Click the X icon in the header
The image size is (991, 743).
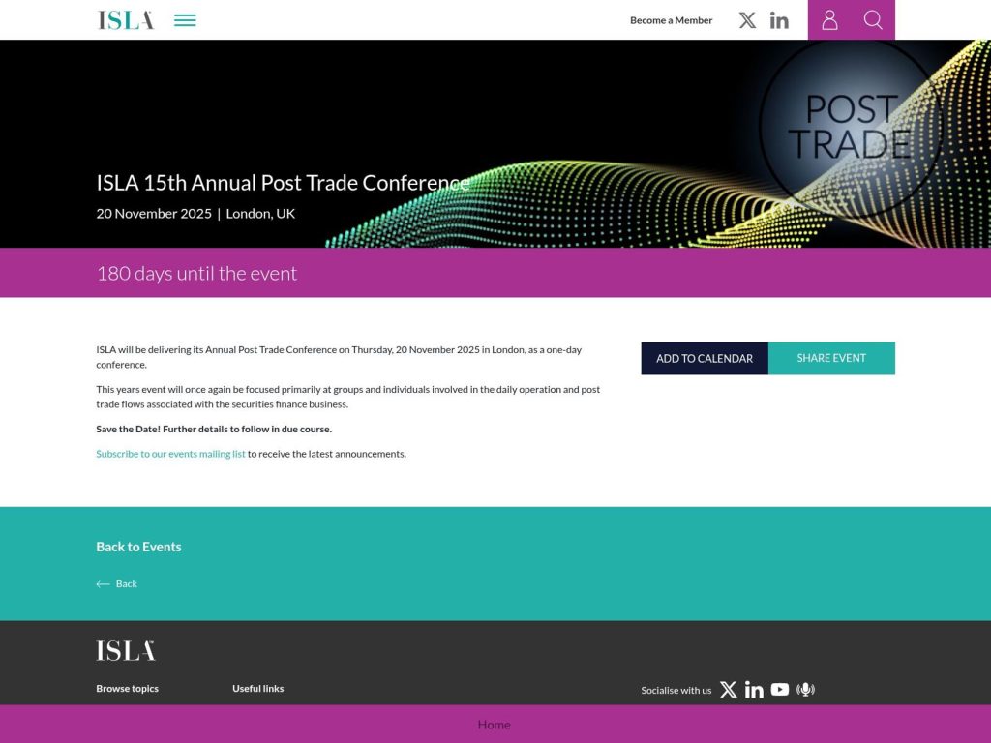click(747, 19)
